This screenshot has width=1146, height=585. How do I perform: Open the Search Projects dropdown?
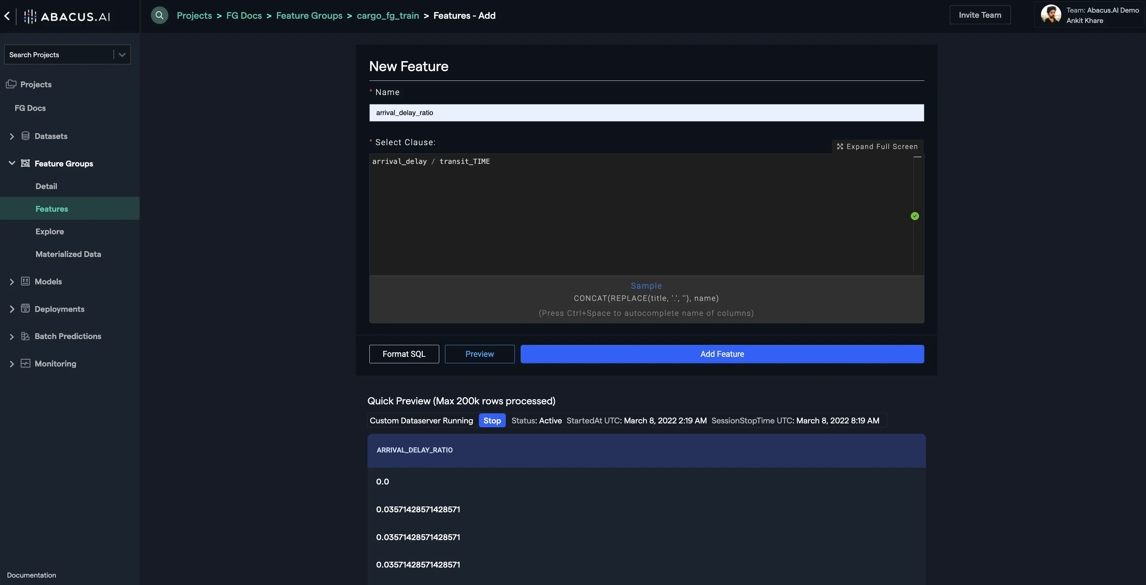(x=122, y=55)
